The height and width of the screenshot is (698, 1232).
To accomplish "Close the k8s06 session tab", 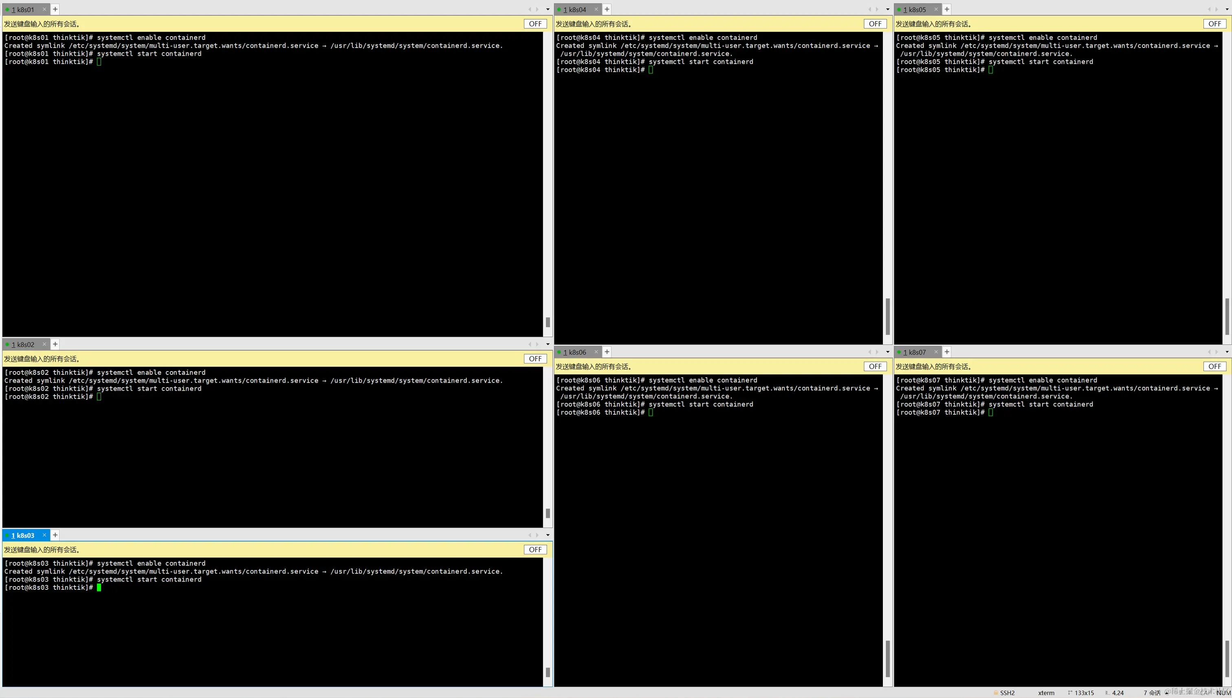I will pos(596,352).
